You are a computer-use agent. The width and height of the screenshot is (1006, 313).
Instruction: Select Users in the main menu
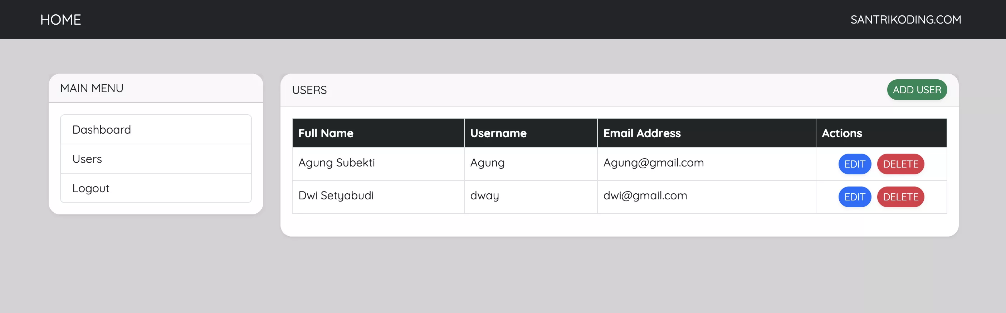click(156, 159)
